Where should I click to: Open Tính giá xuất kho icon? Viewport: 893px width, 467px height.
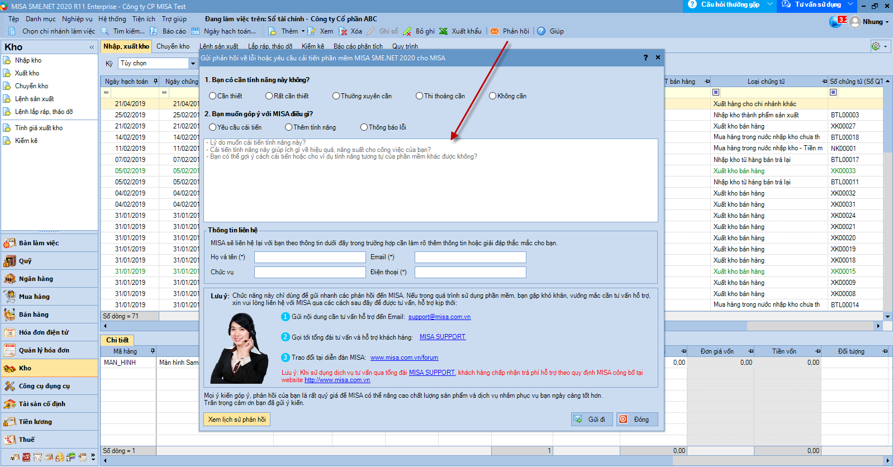7,128
